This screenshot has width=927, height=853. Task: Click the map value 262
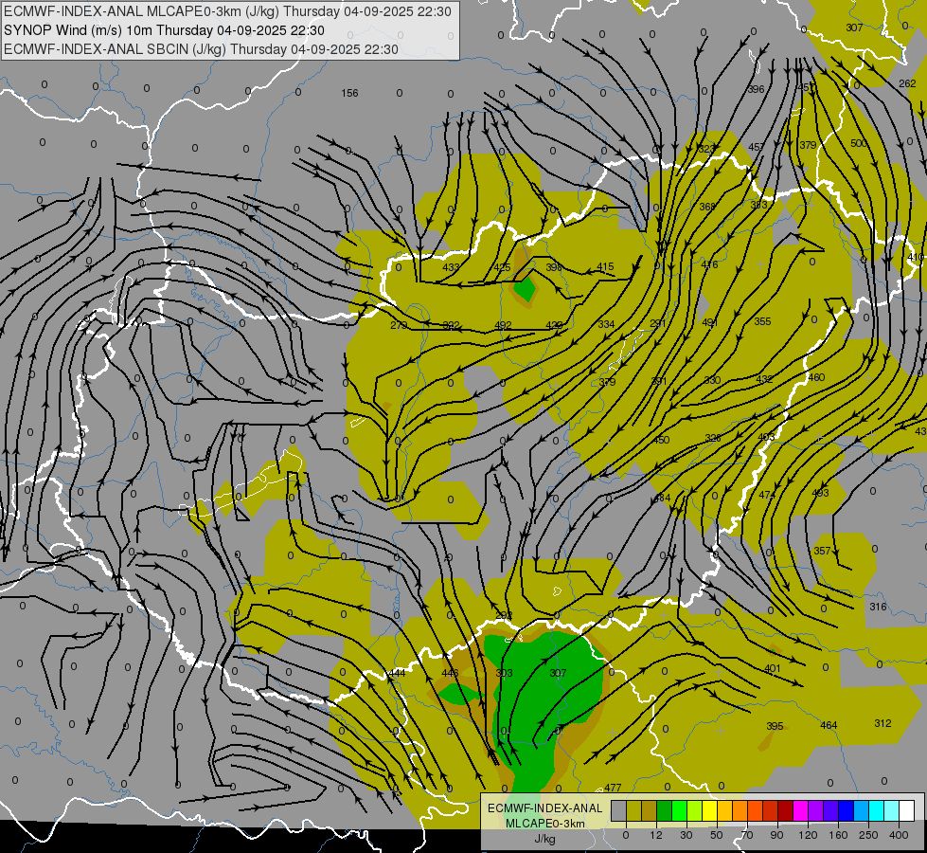click(907, 83)
